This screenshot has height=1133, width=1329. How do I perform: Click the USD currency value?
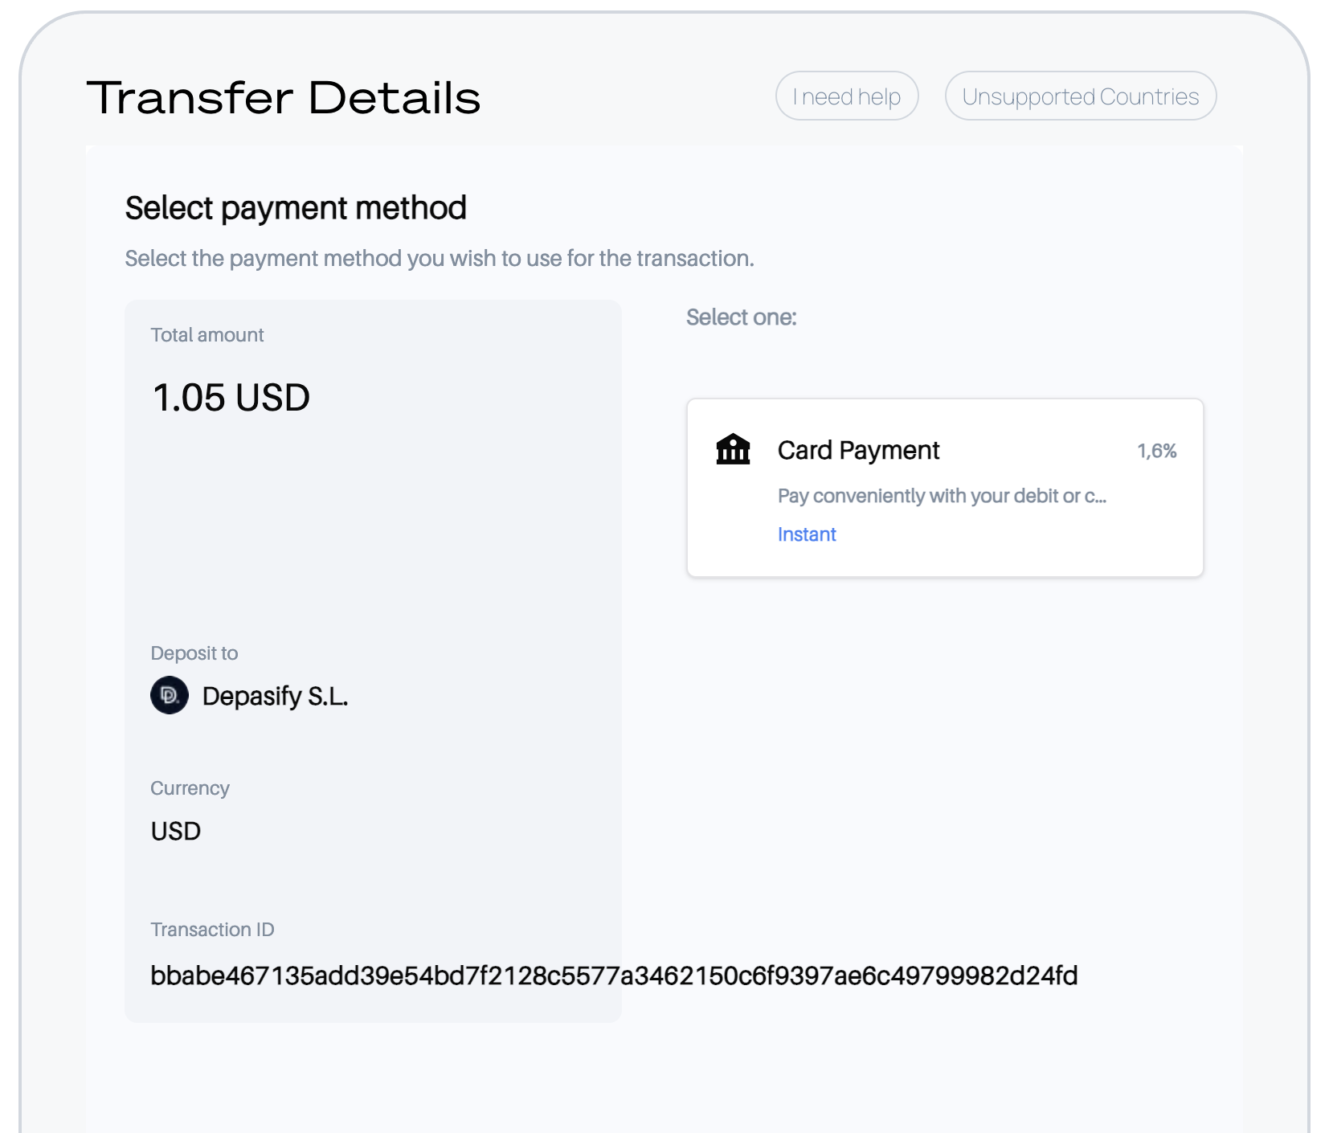(x=176, y=831)
